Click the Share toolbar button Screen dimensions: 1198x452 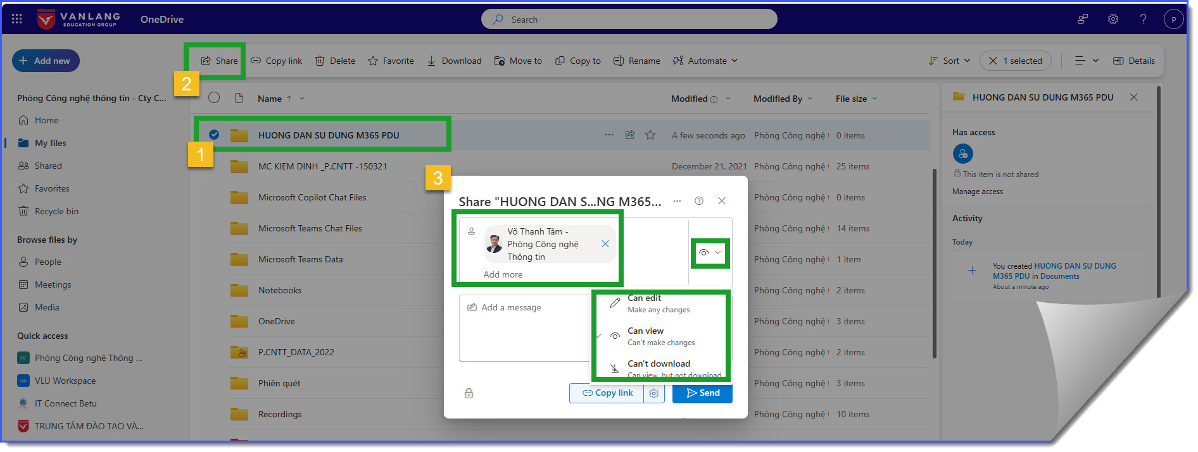coord(220,61)
